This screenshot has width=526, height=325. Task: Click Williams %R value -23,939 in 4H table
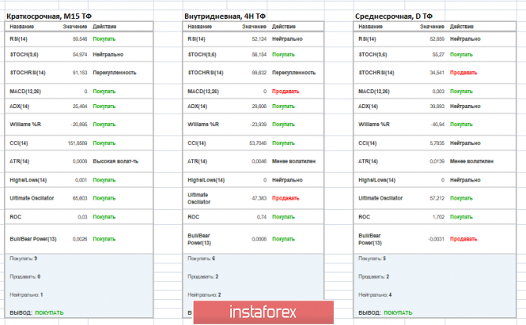tap(259, 124)
